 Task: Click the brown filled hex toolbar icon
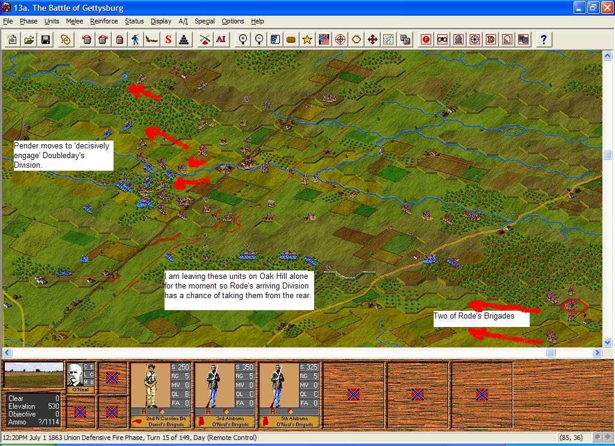(x=291, y=39)
